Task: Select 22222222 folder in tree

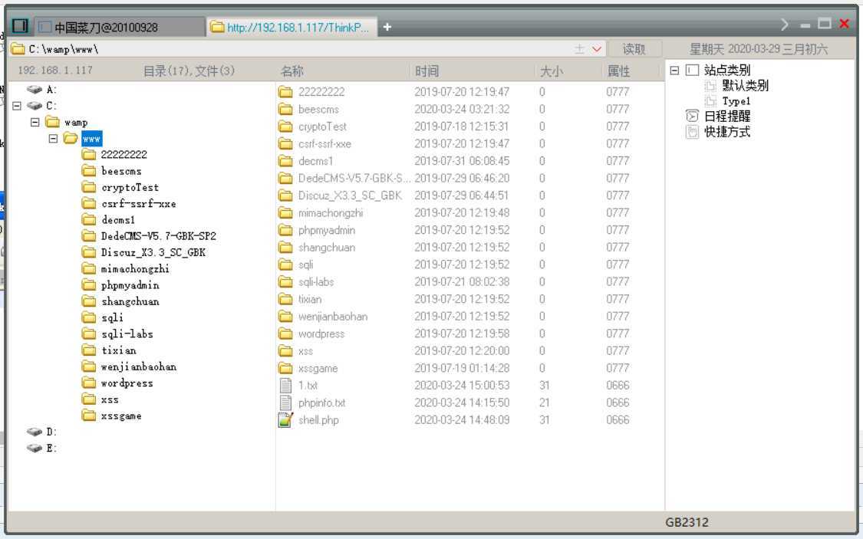Action: point(124,155)
